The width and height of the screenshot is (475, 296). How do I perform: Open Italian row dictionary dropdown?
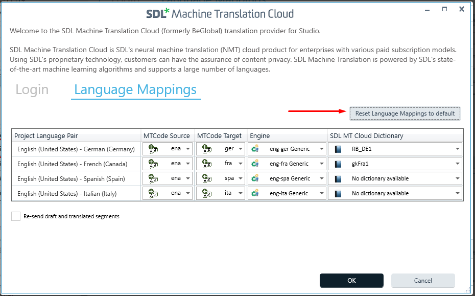click(458, 193)
